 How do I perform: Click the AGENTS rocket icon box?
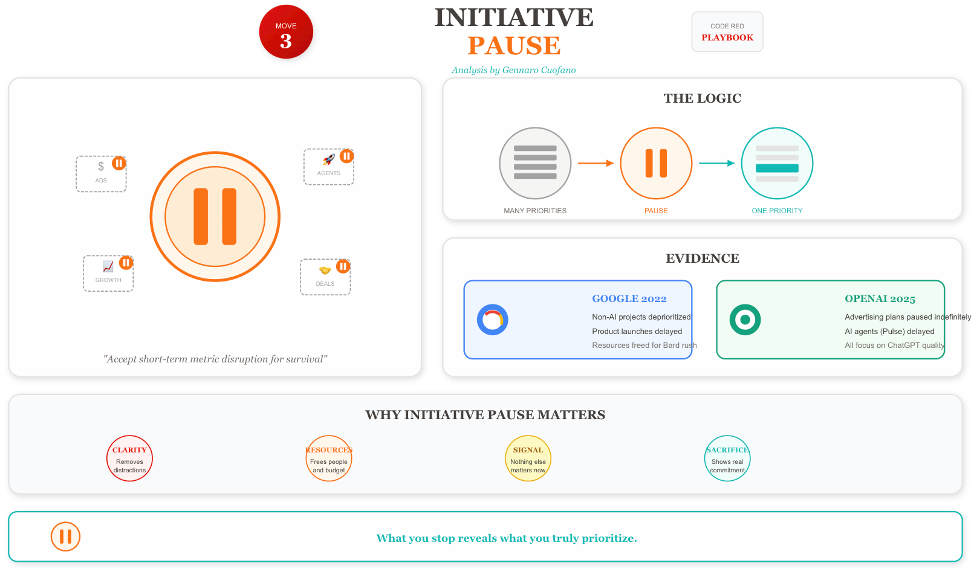pos(329,167)
